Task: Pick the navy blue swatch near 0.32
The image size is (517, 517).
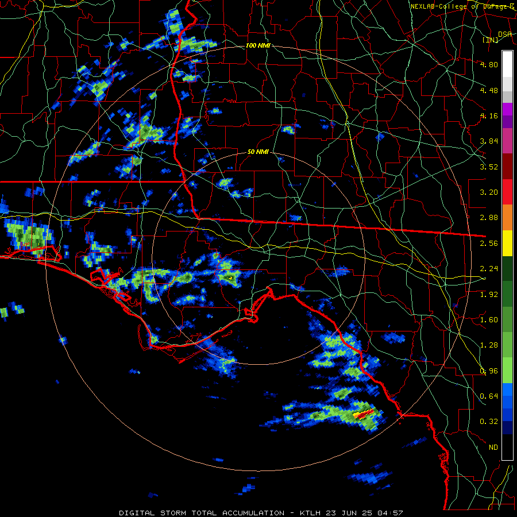Action: click(507, 427)
